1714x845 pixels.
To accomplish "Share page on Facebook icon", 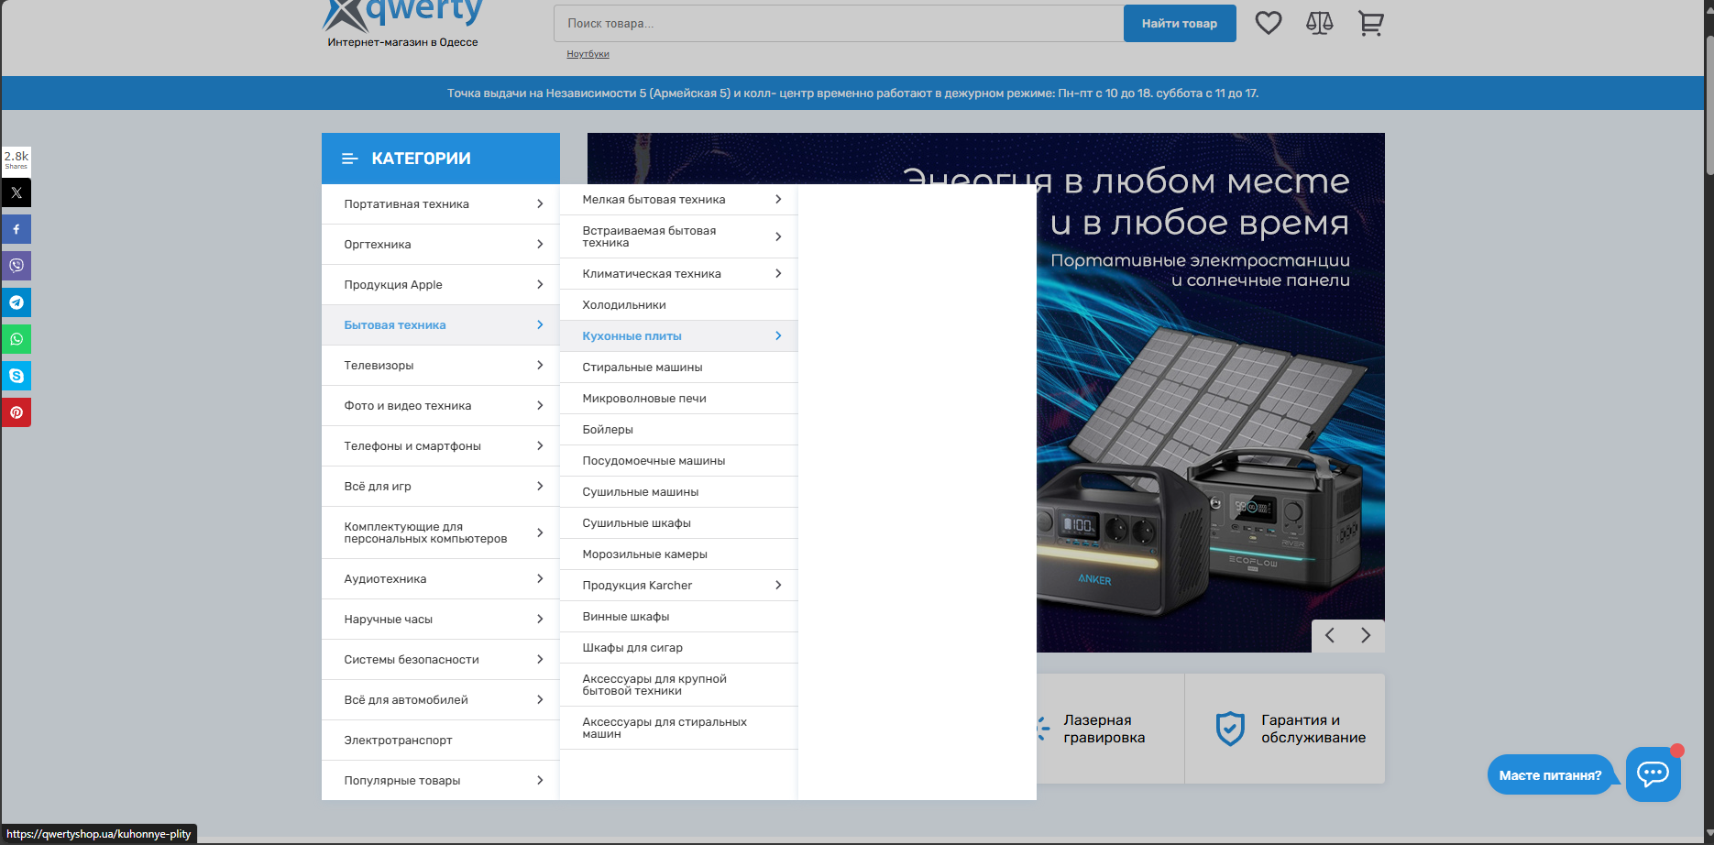I will tap(16, 229).
